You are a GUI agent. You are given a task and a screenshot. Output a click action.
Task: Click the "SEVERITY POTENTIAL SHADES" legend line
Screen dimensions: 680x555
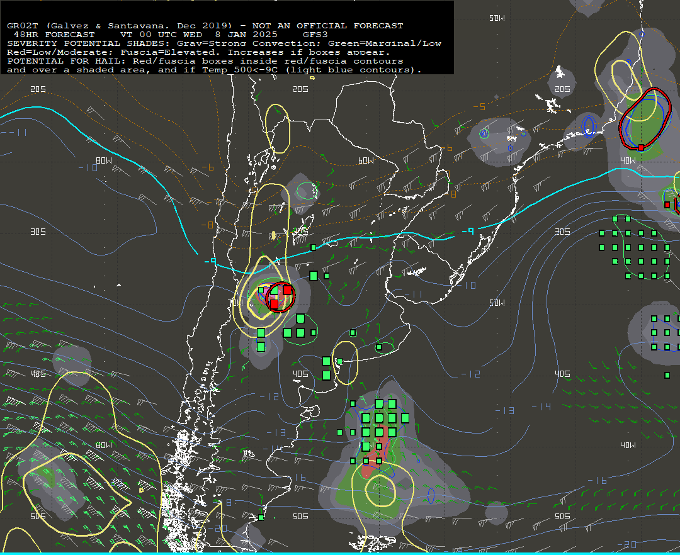224,43
